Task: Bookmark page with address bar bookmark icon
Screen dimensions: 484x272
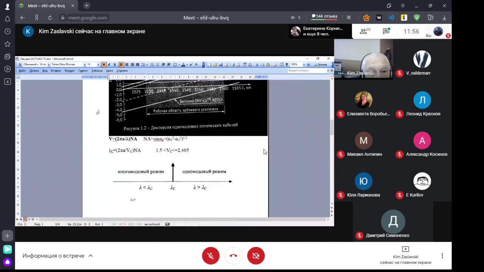Action: pyautogui.click(x=349, y=18)
